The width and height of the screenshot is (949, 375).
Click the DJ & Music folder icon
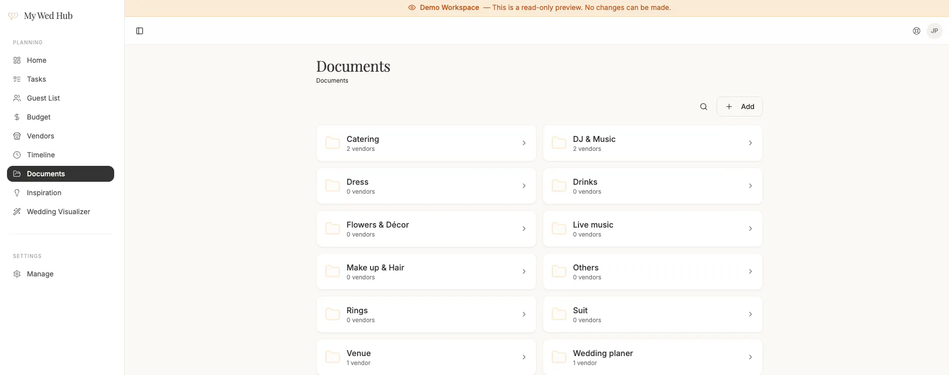point(559,143)
